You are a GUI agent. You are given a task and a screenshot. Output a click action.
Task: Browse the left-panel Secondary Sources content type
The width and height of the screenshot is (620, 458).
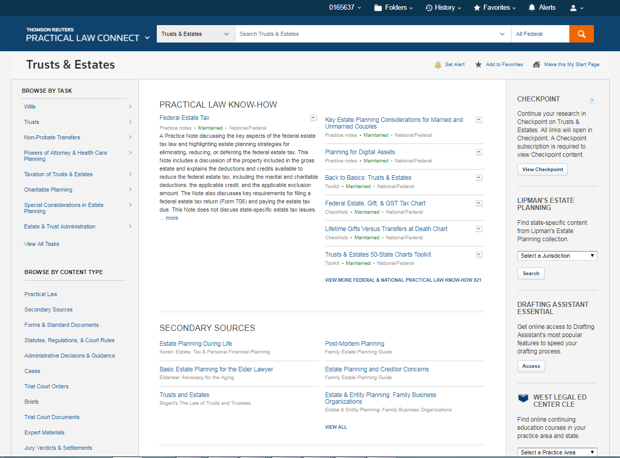[49, 309]
